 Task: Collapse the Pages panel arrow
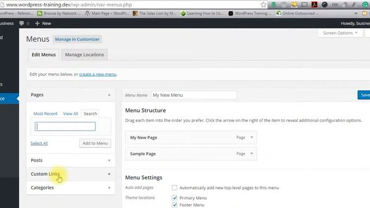coord(109,95)
